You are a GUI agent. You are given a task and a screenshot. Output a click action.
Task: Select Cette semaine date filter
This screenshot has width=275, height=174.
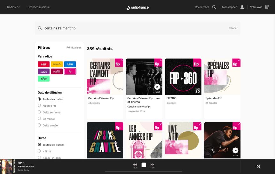39,112
